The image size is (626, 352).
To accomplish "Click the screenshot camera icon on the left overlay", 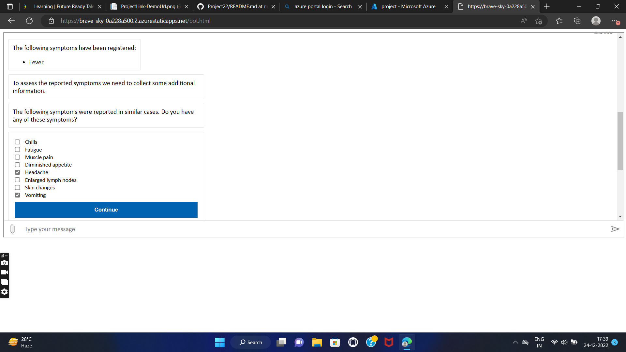I will click(x=5, y=263).
